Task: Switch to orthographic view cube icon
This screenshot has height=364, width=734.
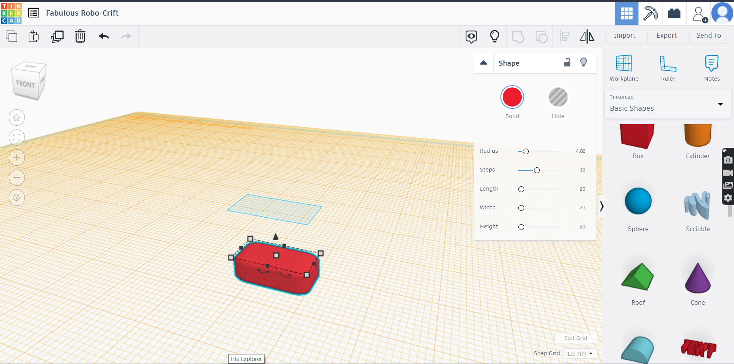Action: (17, 198)
